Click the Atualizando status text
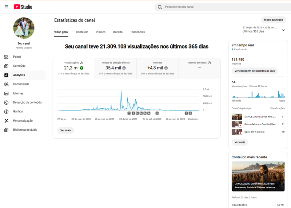The height and width of the screenshot is (208, 291). (240, 49)
